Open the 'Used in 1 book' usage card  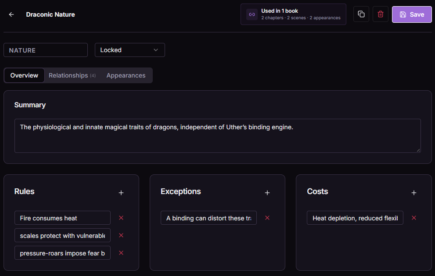click(293, 14)
